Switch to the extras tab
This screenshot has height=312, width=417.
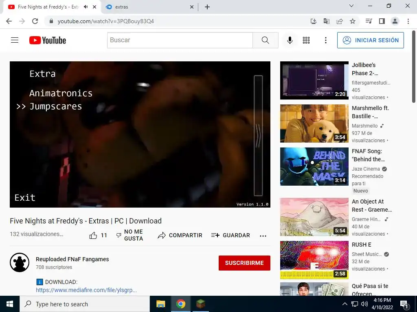121,7
